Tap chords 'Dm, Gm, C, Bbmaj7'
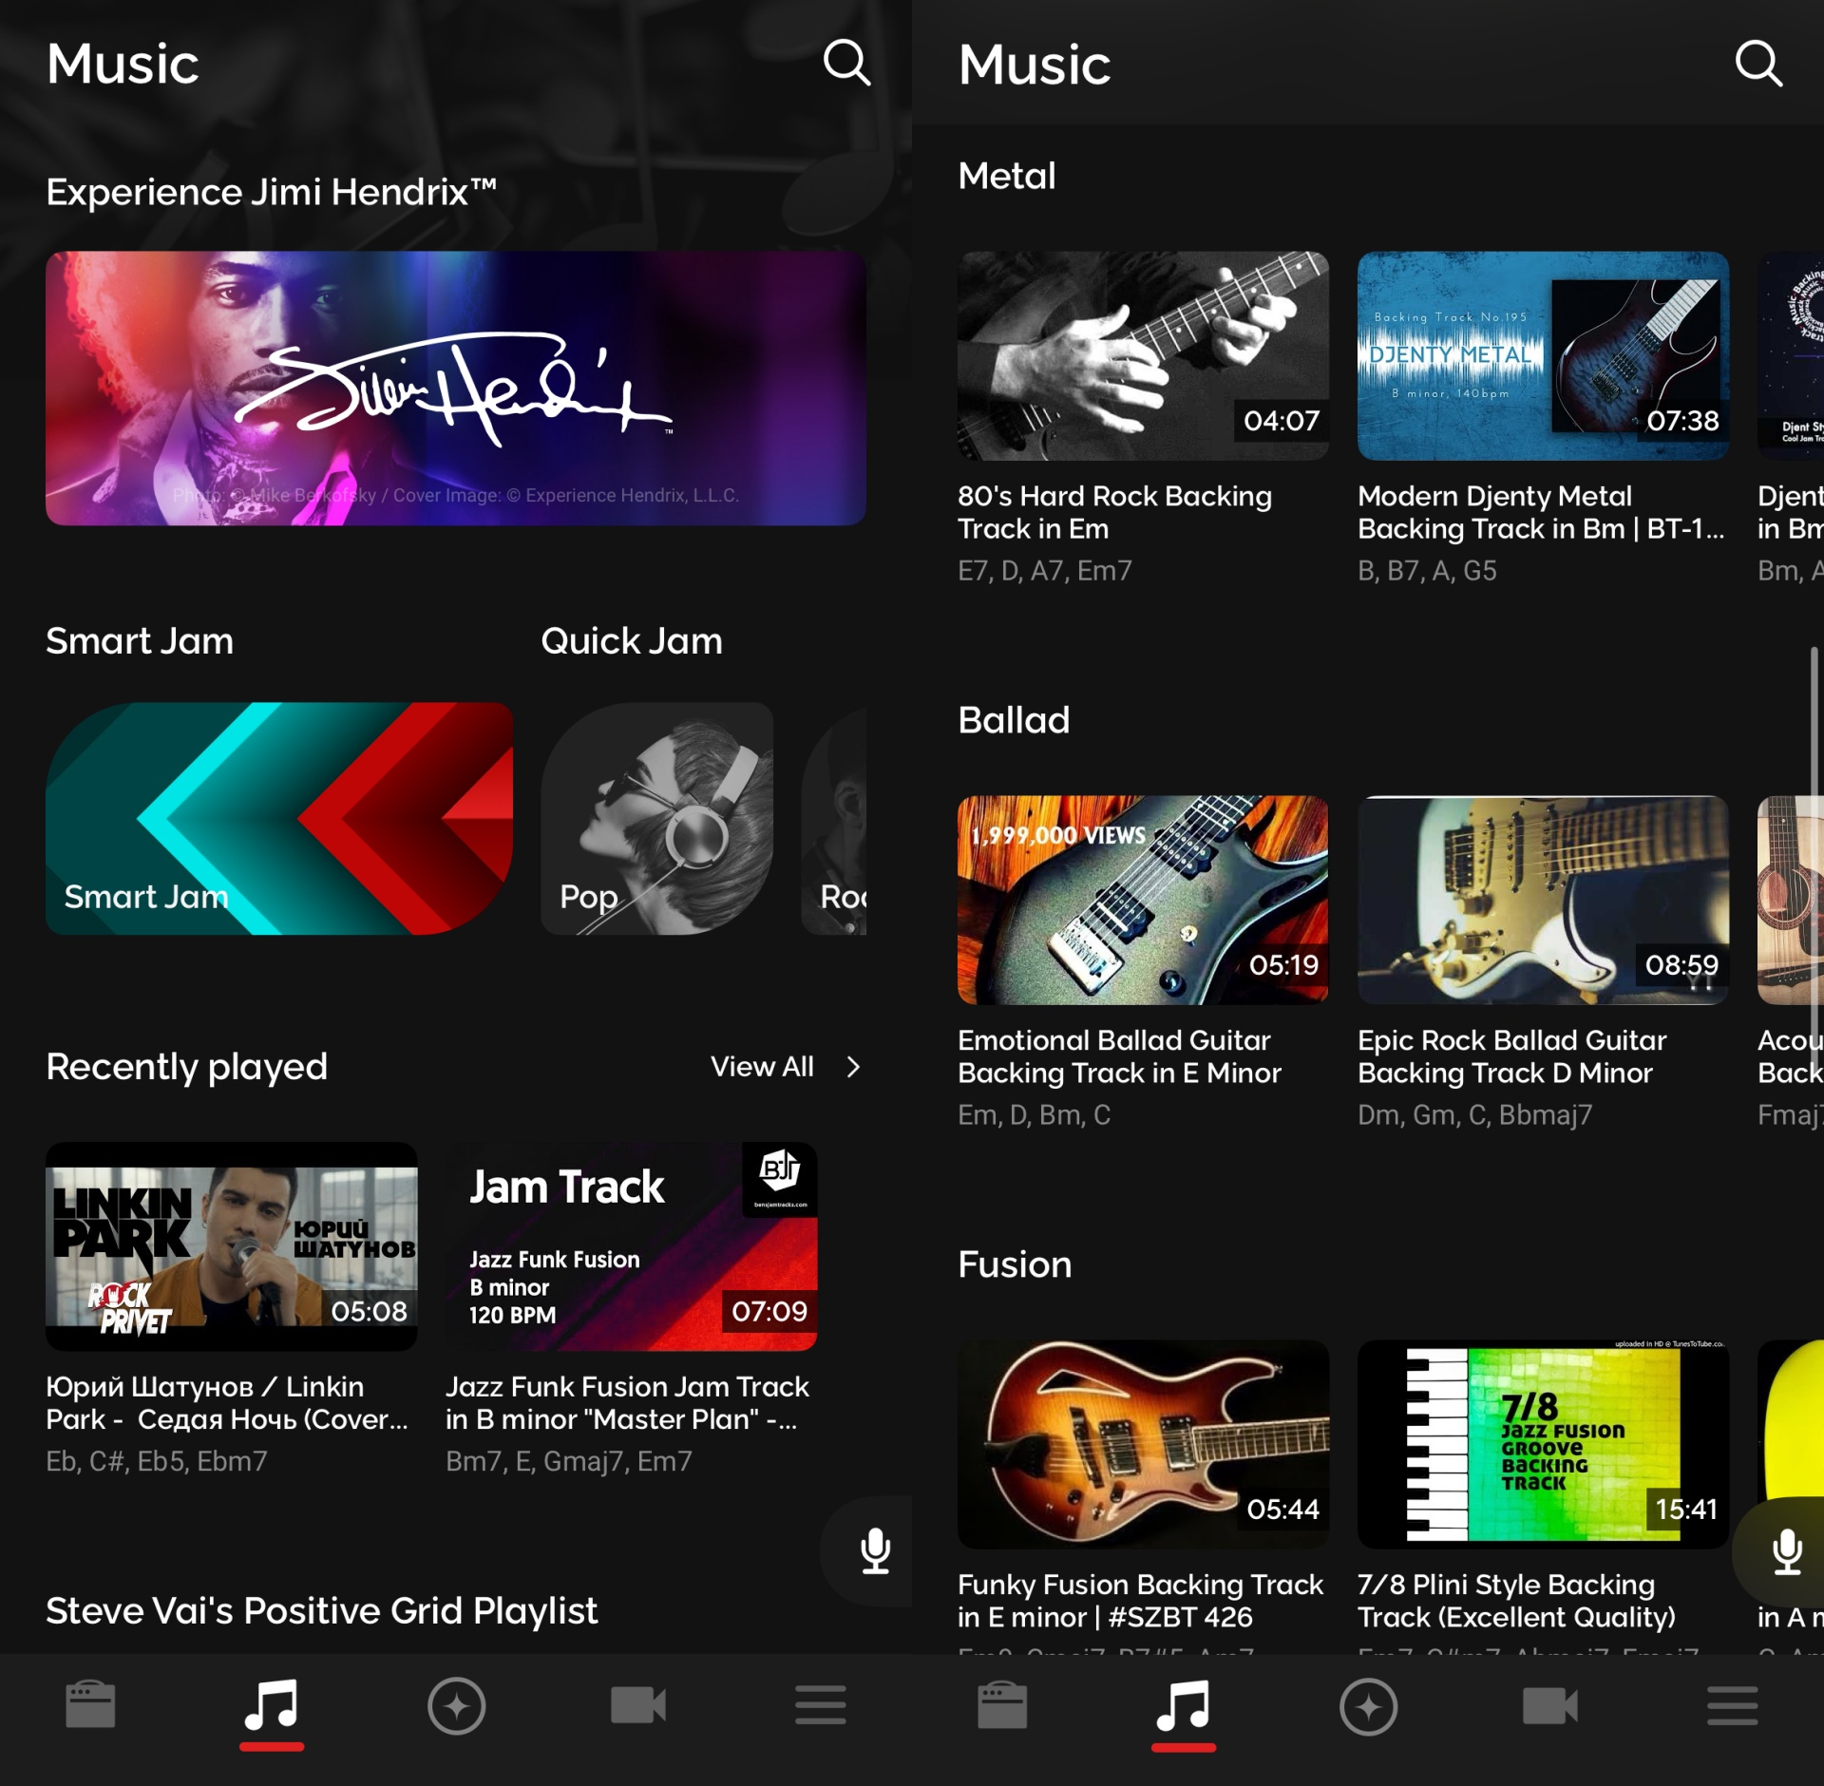Screen dimensions: 1824x1786 point(1474,1114)
